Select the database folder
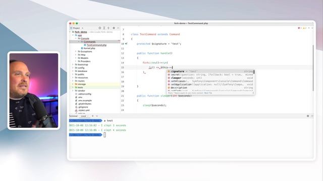This screenshot has width=323, height=181. (x=82, y=71)
